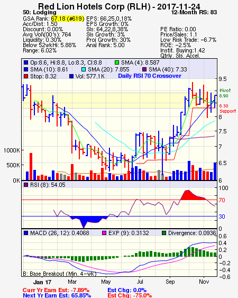
Task: Click the 1000K volume axis label
Action: point(12,150)
